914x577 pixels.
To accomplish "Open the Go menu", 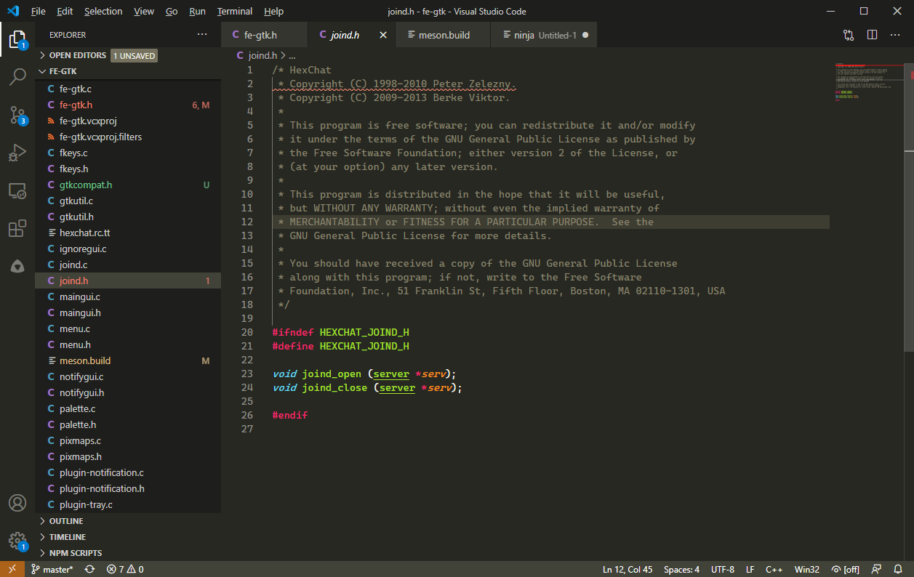I will [x=172, y=12].
